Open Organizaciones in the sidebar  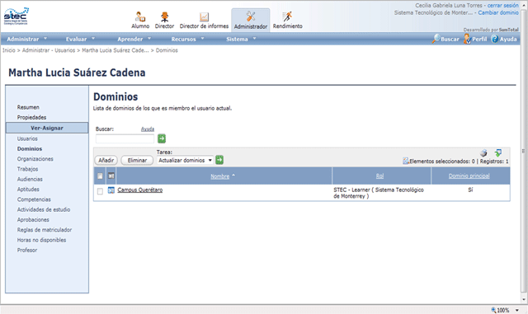(x=35, y=159)
